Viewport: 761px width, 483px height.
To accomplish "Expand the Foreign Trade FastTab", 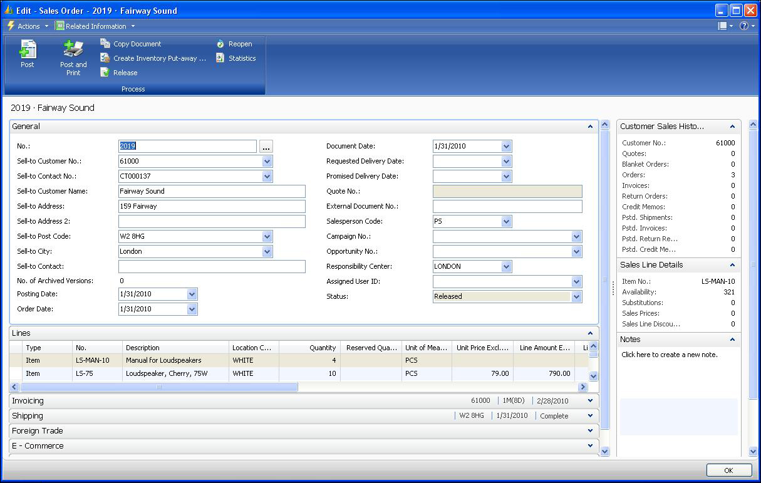I will 590,431.
